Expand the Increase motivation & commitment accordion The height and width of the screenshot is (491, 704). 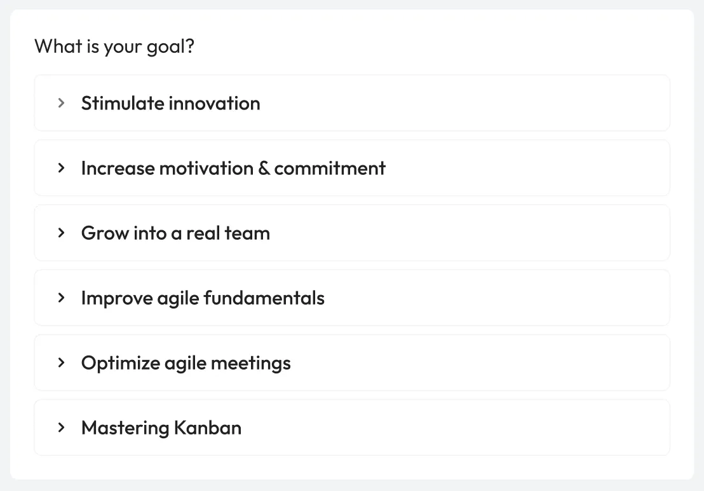pos(351,168)
